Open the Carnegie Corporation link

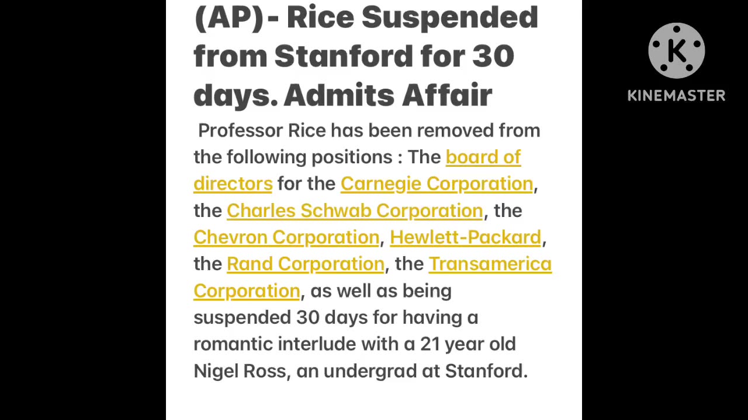pyautogui.click(x=437, y=184)
